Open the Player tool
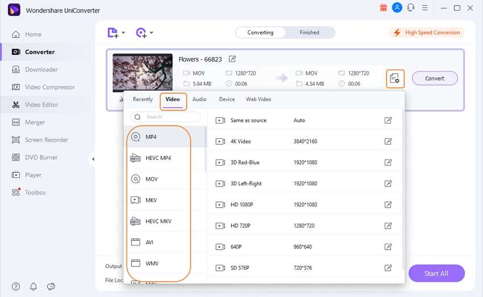The image size is (483, 297). pos(26,175)
